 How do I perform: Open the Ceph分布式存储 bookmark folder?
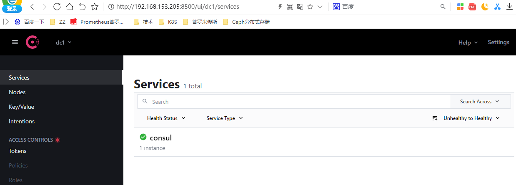click(x=246, y=22)
